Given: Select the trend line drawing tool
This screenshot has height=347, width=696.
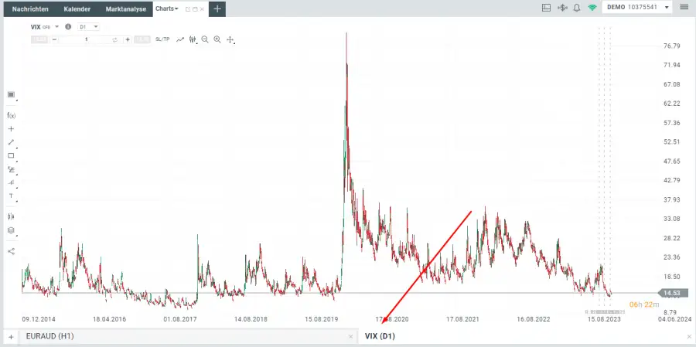Looking at the screenshot, I should pyautogui.click(x=11, y=142).
